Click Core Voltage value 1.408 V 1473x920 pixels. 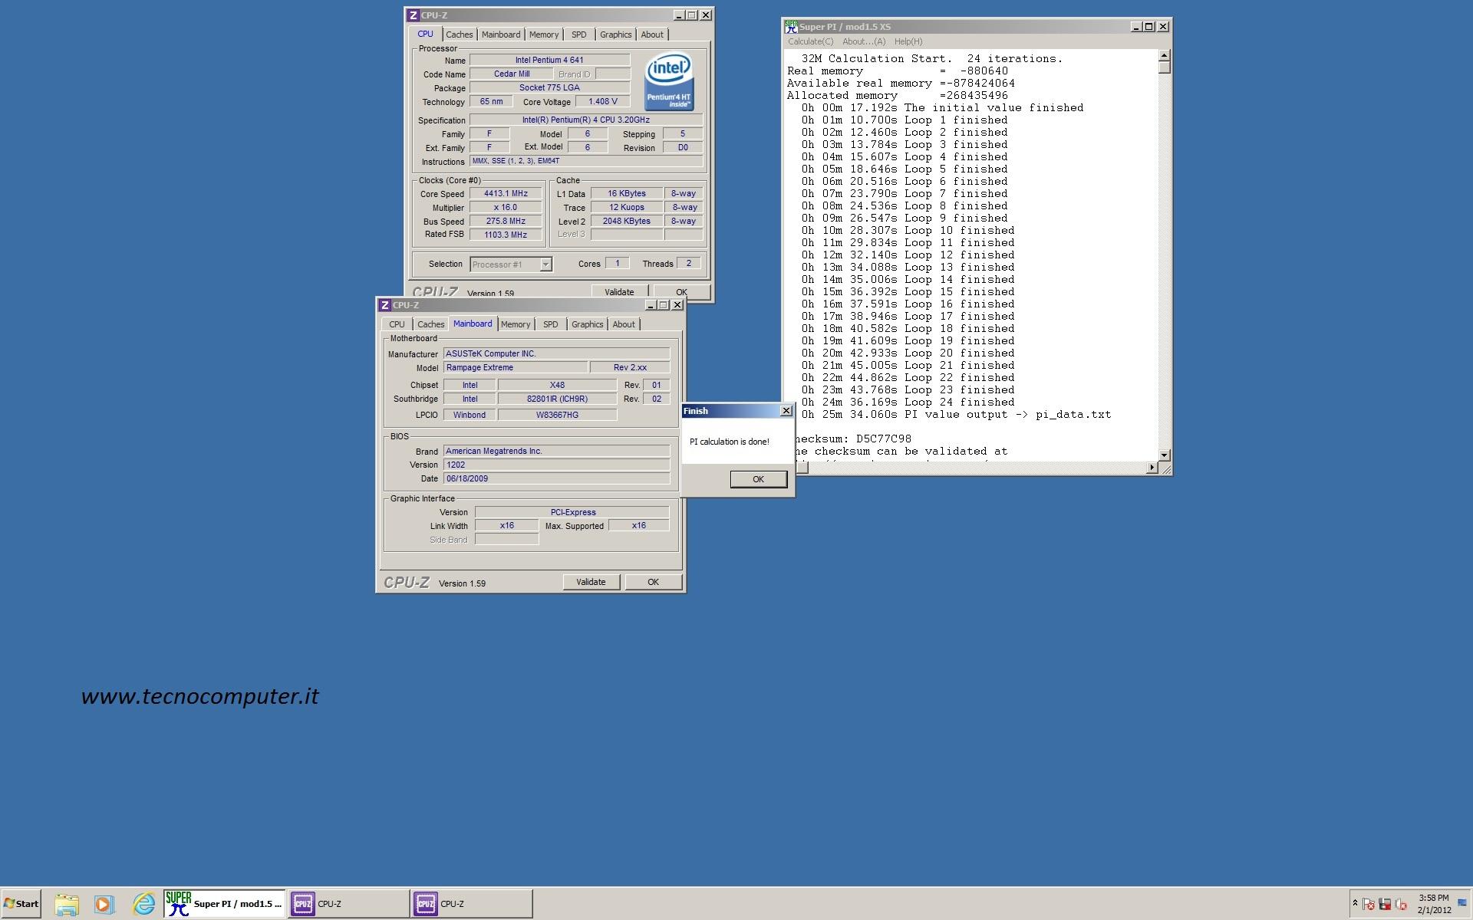click(602, 102)
